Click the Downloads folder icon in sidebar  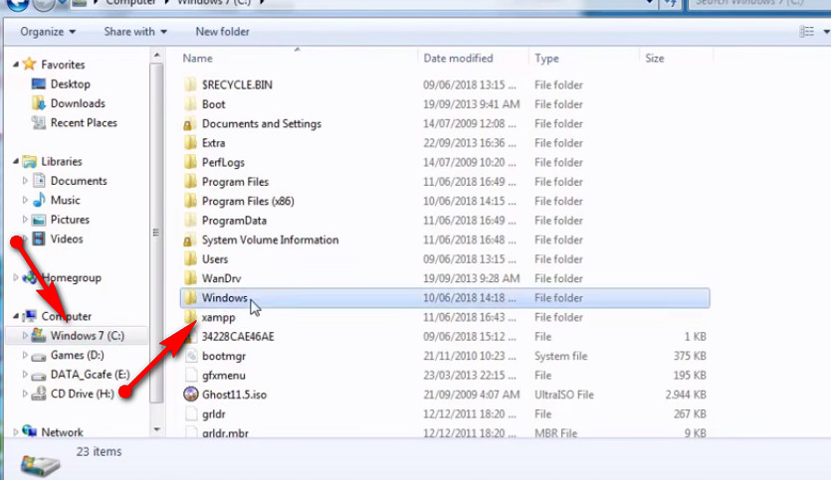click(x=39, y=103)
